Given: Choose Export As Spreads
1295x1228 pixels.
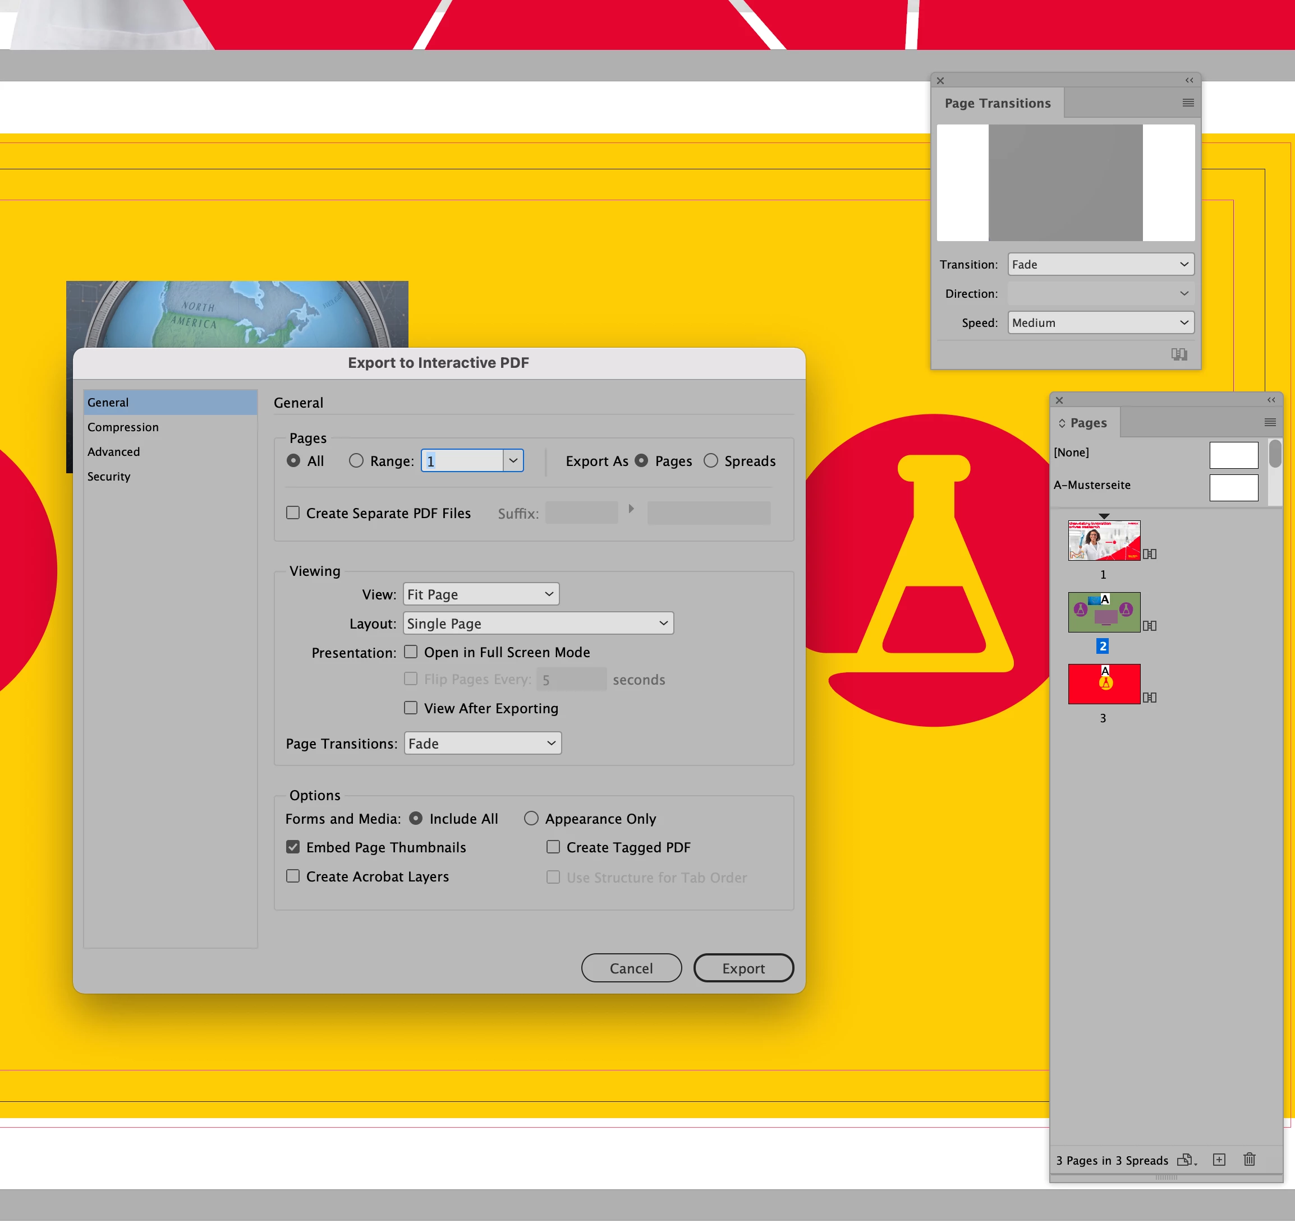Looking at the screenshot, I should (711, 461).
